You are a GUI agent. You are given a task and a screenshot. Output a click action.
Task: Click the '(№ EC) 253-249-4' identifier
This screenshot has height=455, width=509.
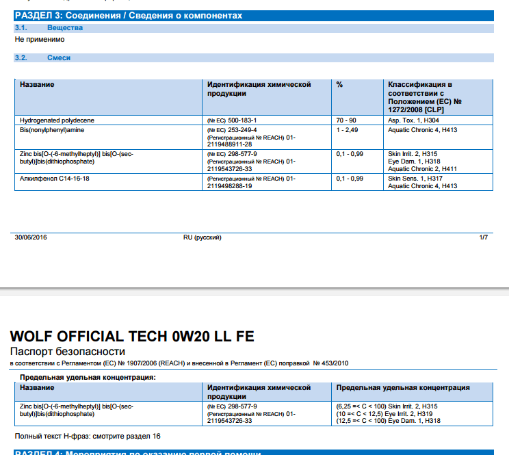(x=232, y=130)
